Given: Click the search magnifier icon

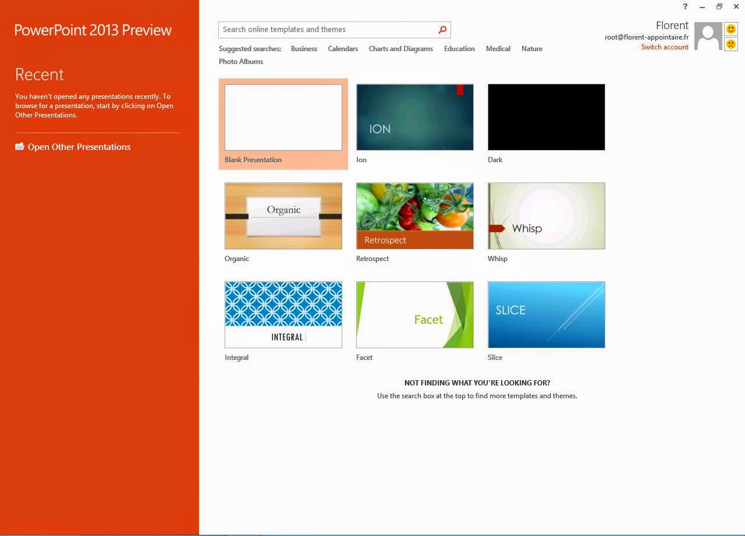Looking at the screenshot, I should (442, 30).
